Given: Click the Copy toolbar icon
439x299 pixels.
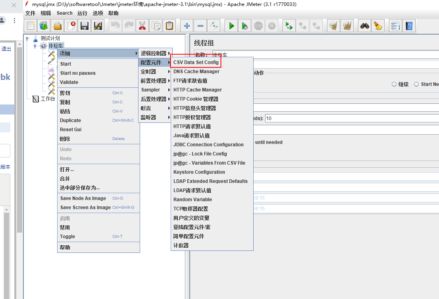Looking at the screenshot, I should coord(156,26).
